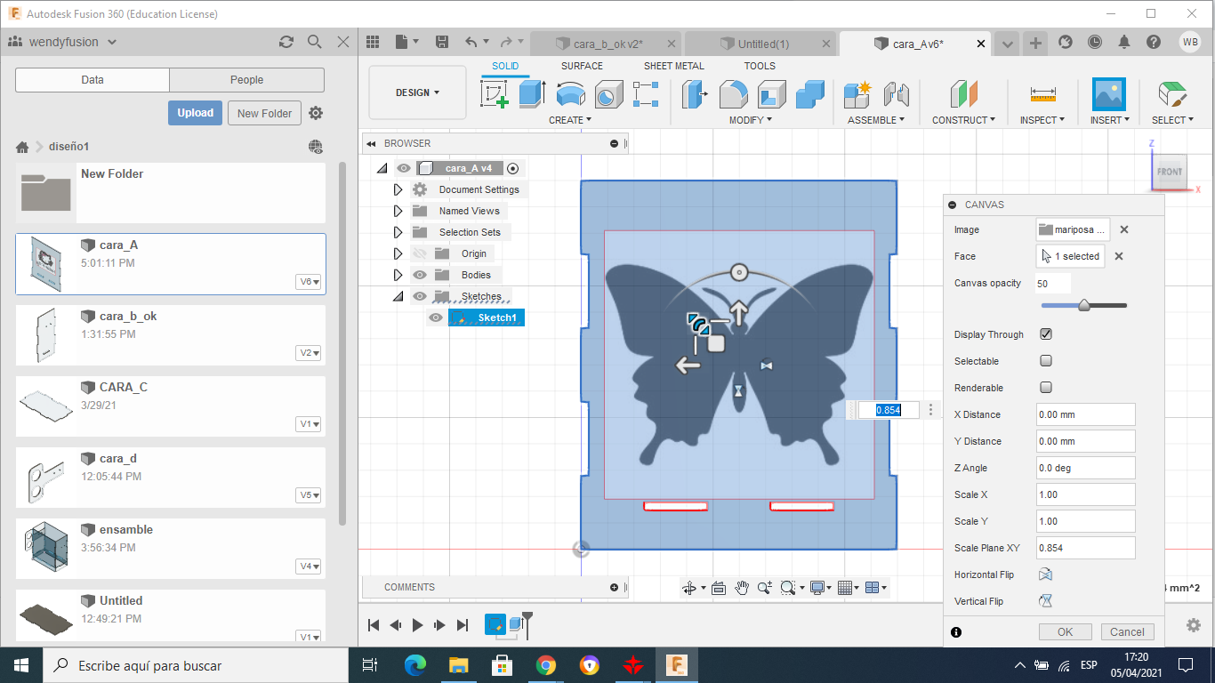Select the Press Pull tool

click(x=695, y=94)
